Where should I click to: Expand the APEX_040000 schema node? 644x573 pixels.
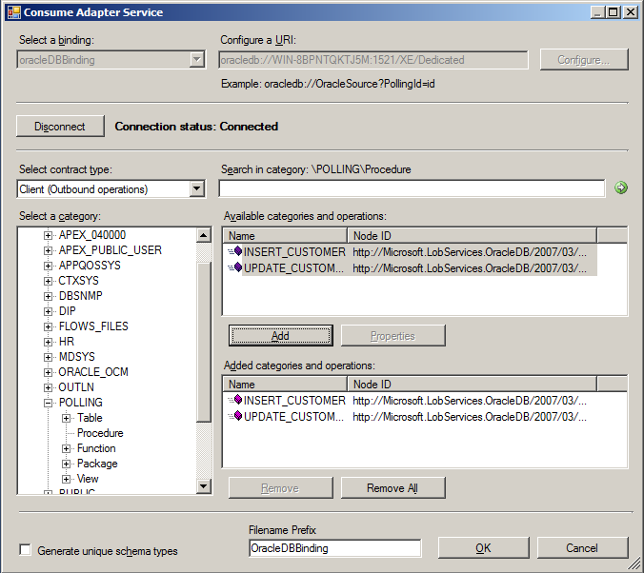pos(48,235)
